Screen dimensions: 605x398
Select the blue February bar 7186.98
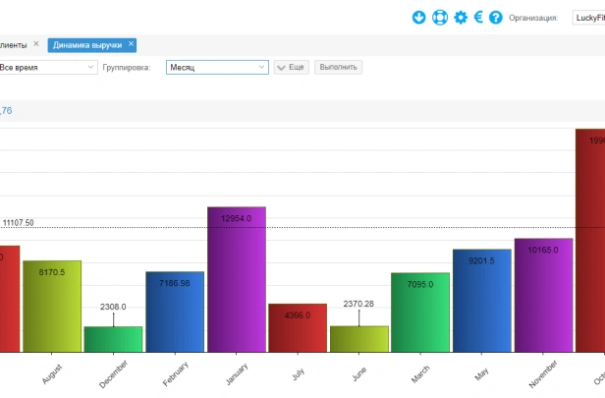click(175, 312)
